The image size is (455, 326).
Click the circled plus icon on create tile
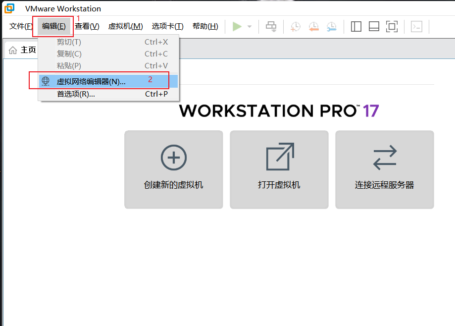click(173, 158)
